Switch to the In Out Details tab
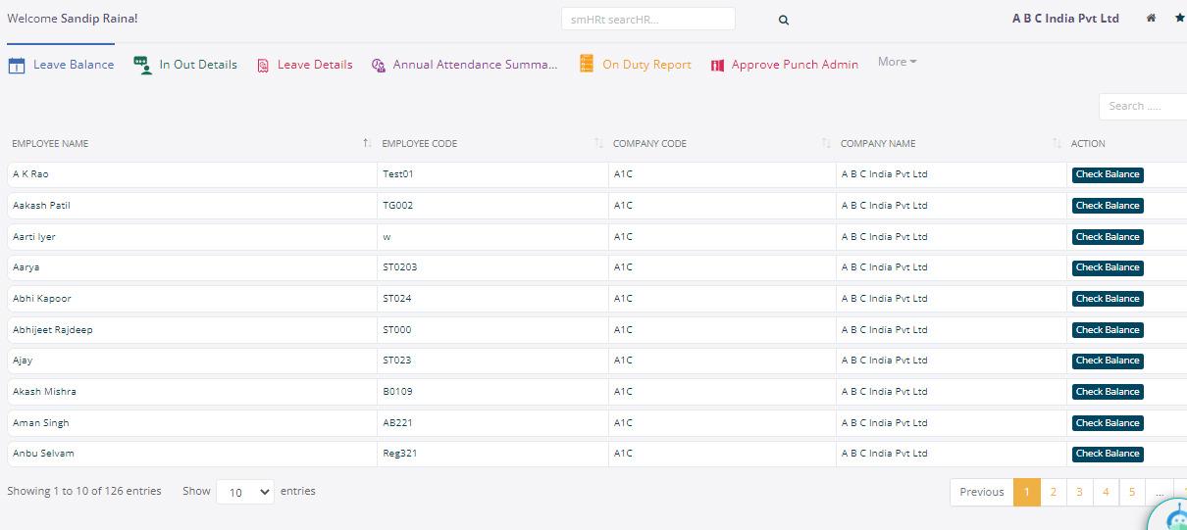Viewport: 1187px width, 530px height. [198, 65]
